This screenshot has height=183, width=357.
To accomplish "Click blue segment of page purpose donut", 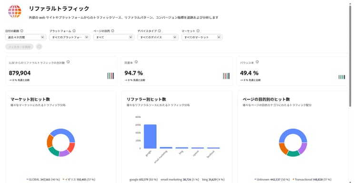I will point(293,132).
